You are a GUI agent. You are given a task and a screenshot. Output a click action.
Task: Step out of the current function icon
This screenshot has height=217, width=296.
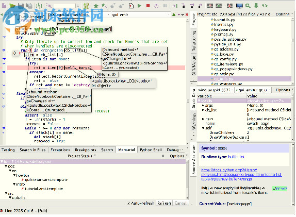(x=200, y=6)
